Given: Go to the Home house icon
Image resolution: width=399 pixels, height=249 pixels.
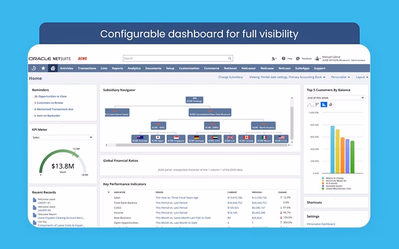Looking at the screenshot, I should [x=53, y=68].
